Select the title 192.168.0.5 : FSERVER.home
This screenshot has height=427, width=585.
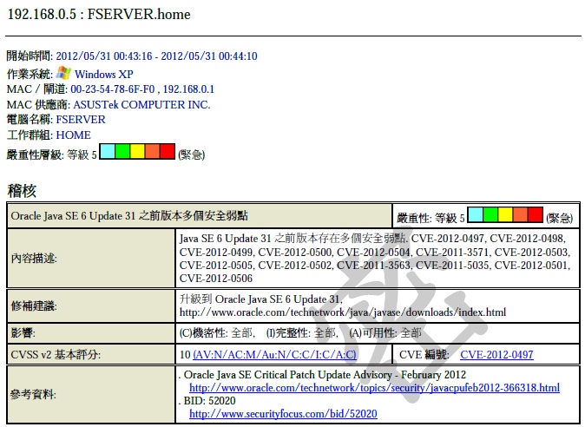click(x=99, y=14)
